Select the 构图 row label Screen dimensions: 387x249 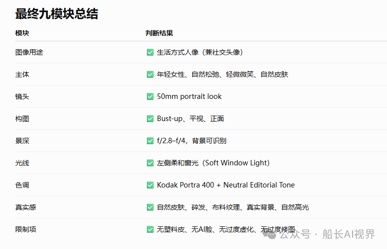[x=22, y=119]
